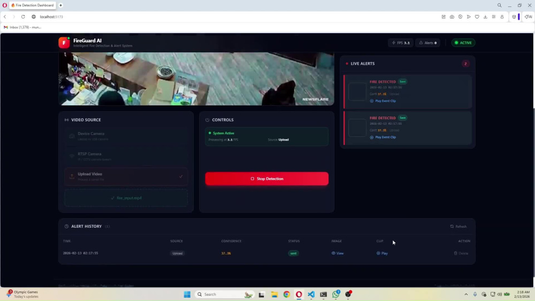Click the taskbar volume icon
Image resolution: width=535 pixels, height=301 pixels.
[x=500, y=294]
